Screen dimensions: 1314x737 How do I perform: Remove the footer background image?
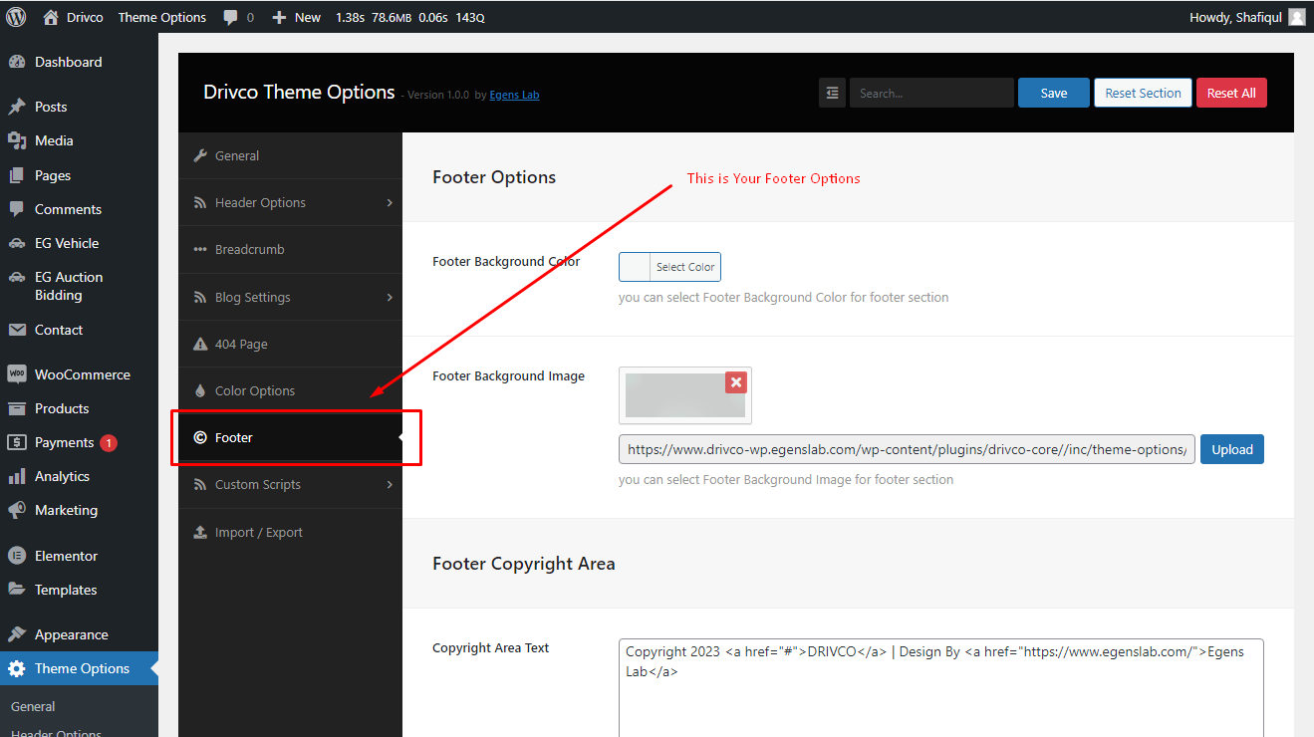(735, 382)
